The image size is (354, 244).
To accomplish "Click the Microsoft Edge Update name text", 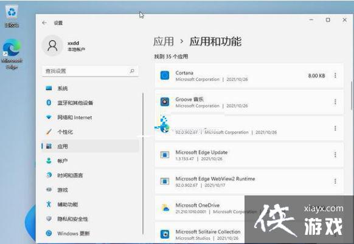I will point(201,152).
